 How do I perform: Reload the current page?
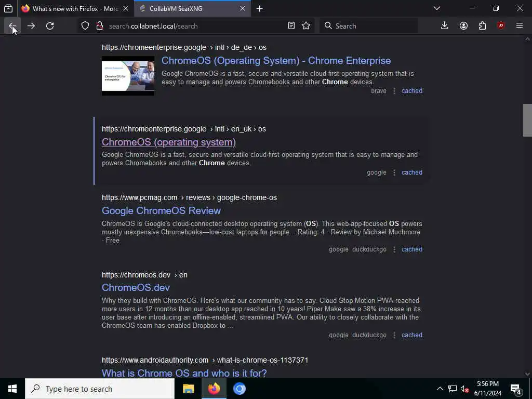[x=50, y=26]
